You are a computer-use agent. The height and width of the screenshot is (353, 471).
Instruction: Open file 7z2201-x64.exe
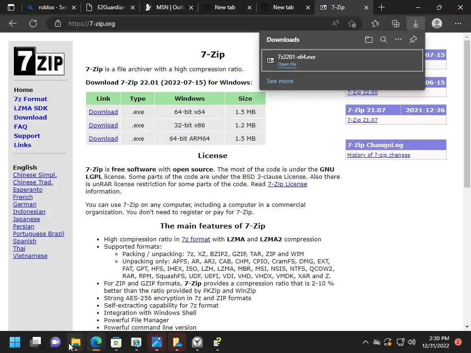[287, 64]
